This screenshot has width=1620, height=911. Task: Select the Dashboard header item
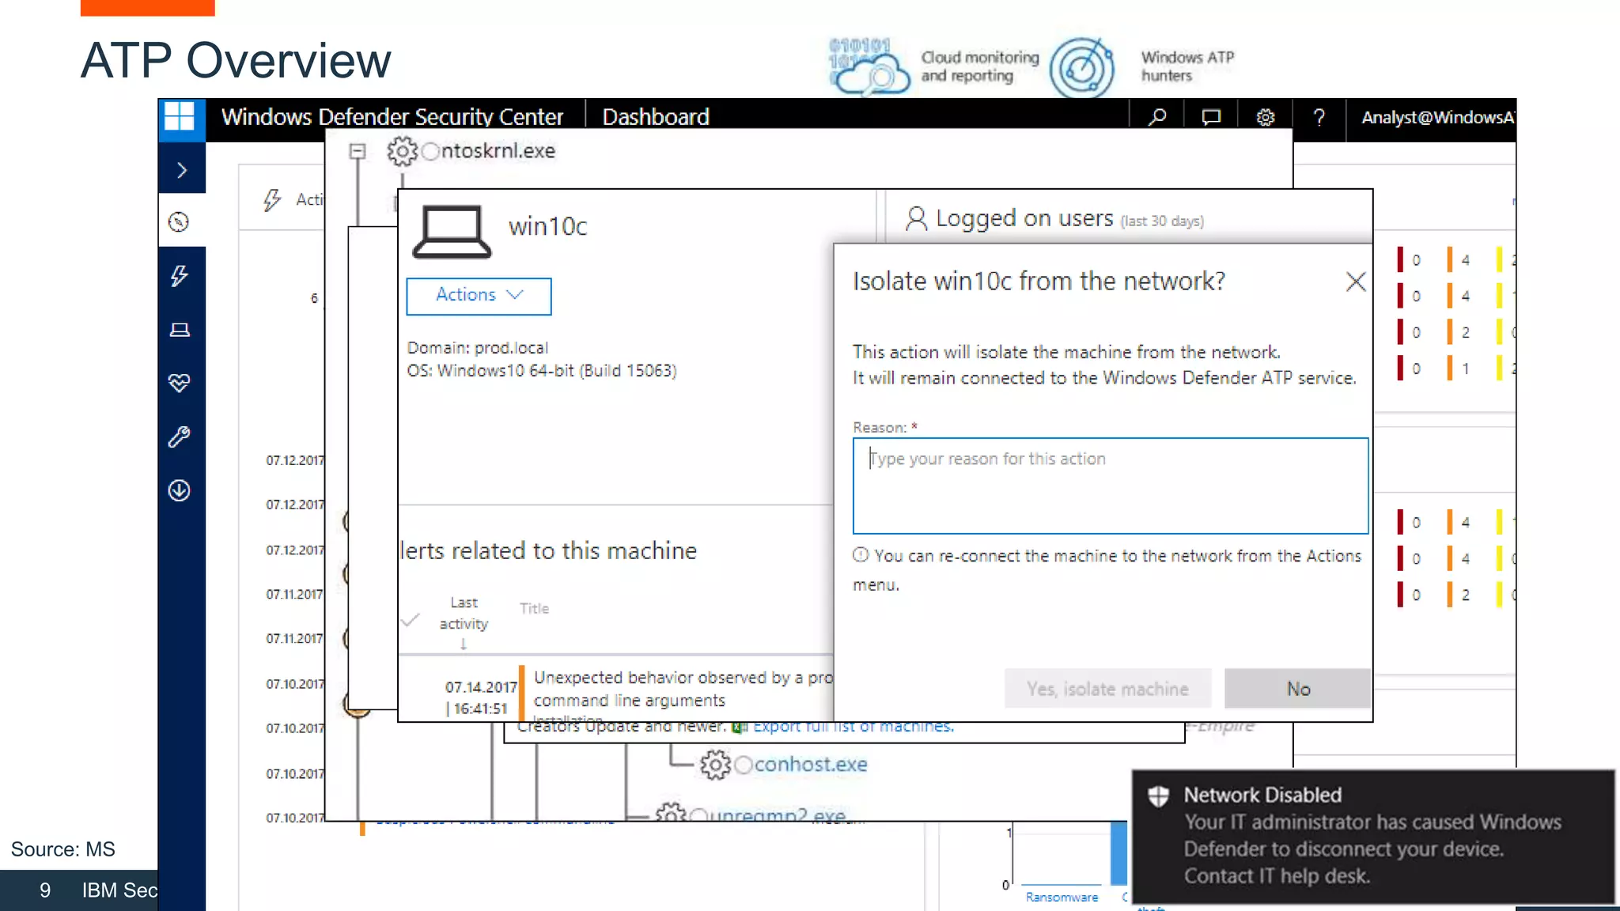[x=656, y=117]
